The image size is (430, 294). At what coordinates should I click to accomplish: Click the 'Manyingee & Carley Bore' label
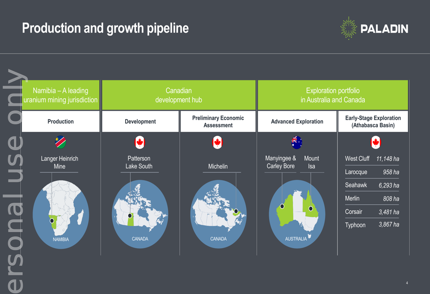click(280, 162)
